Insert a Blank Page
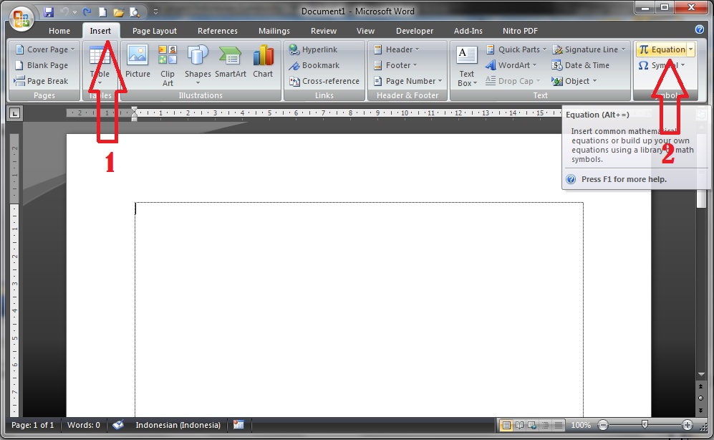 tap(42, 65)
